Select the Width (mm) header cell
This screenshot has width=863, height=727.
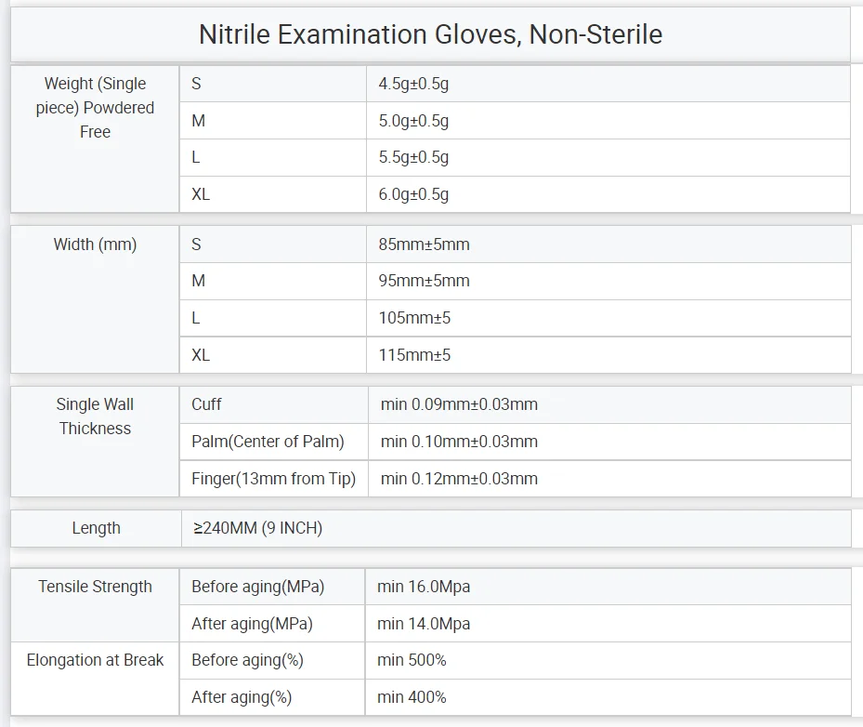click(95, 299)
